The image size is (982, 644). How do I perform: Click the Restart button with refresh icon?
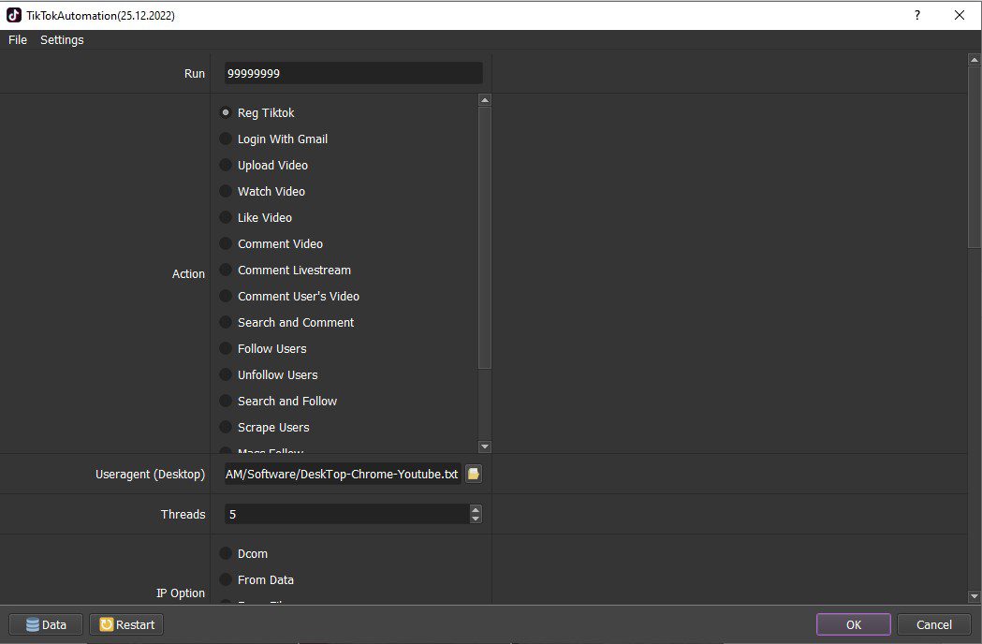[126, 624]
